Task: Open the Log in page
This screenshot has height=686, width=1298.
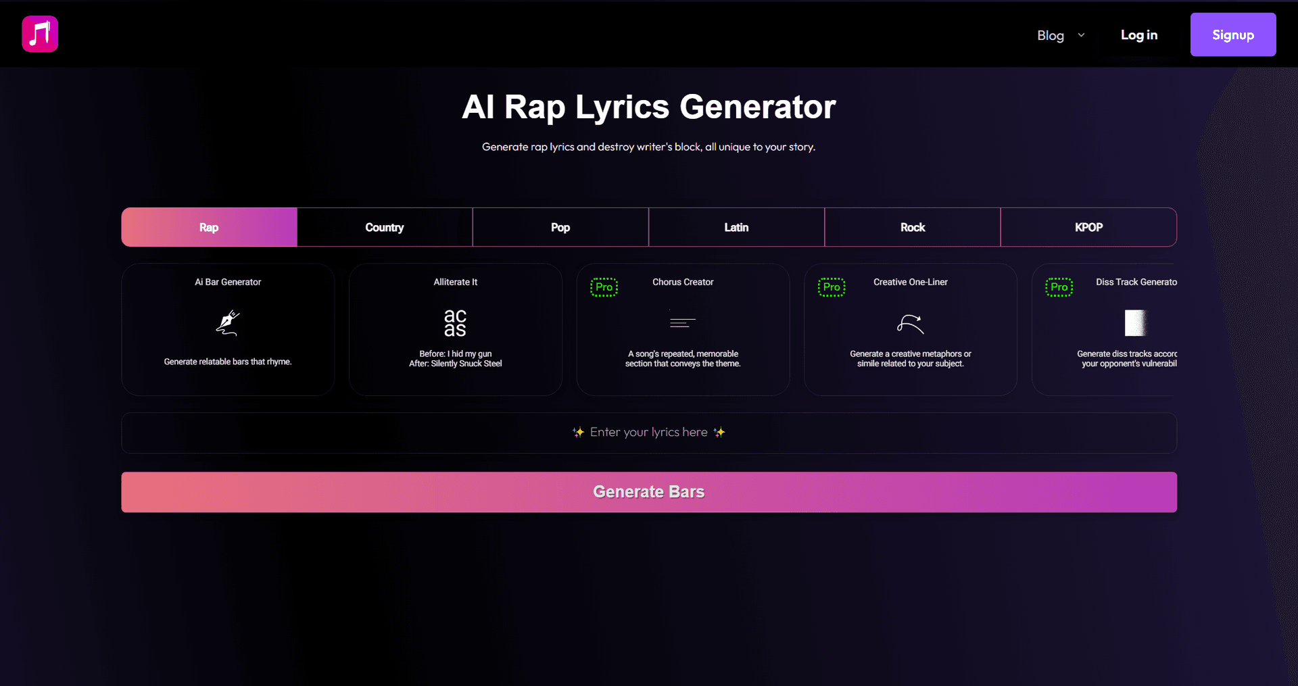Action: click(1138, 34)
